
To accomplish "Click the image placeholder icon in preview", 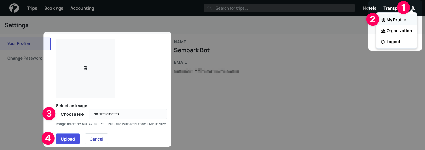I will [85, 68].
